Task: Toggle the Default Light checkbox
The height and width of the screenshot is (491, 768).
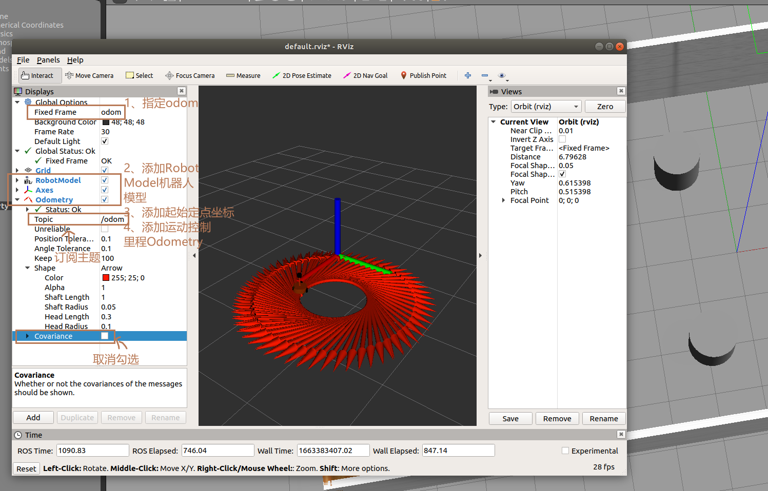Action: coord(105,141)
